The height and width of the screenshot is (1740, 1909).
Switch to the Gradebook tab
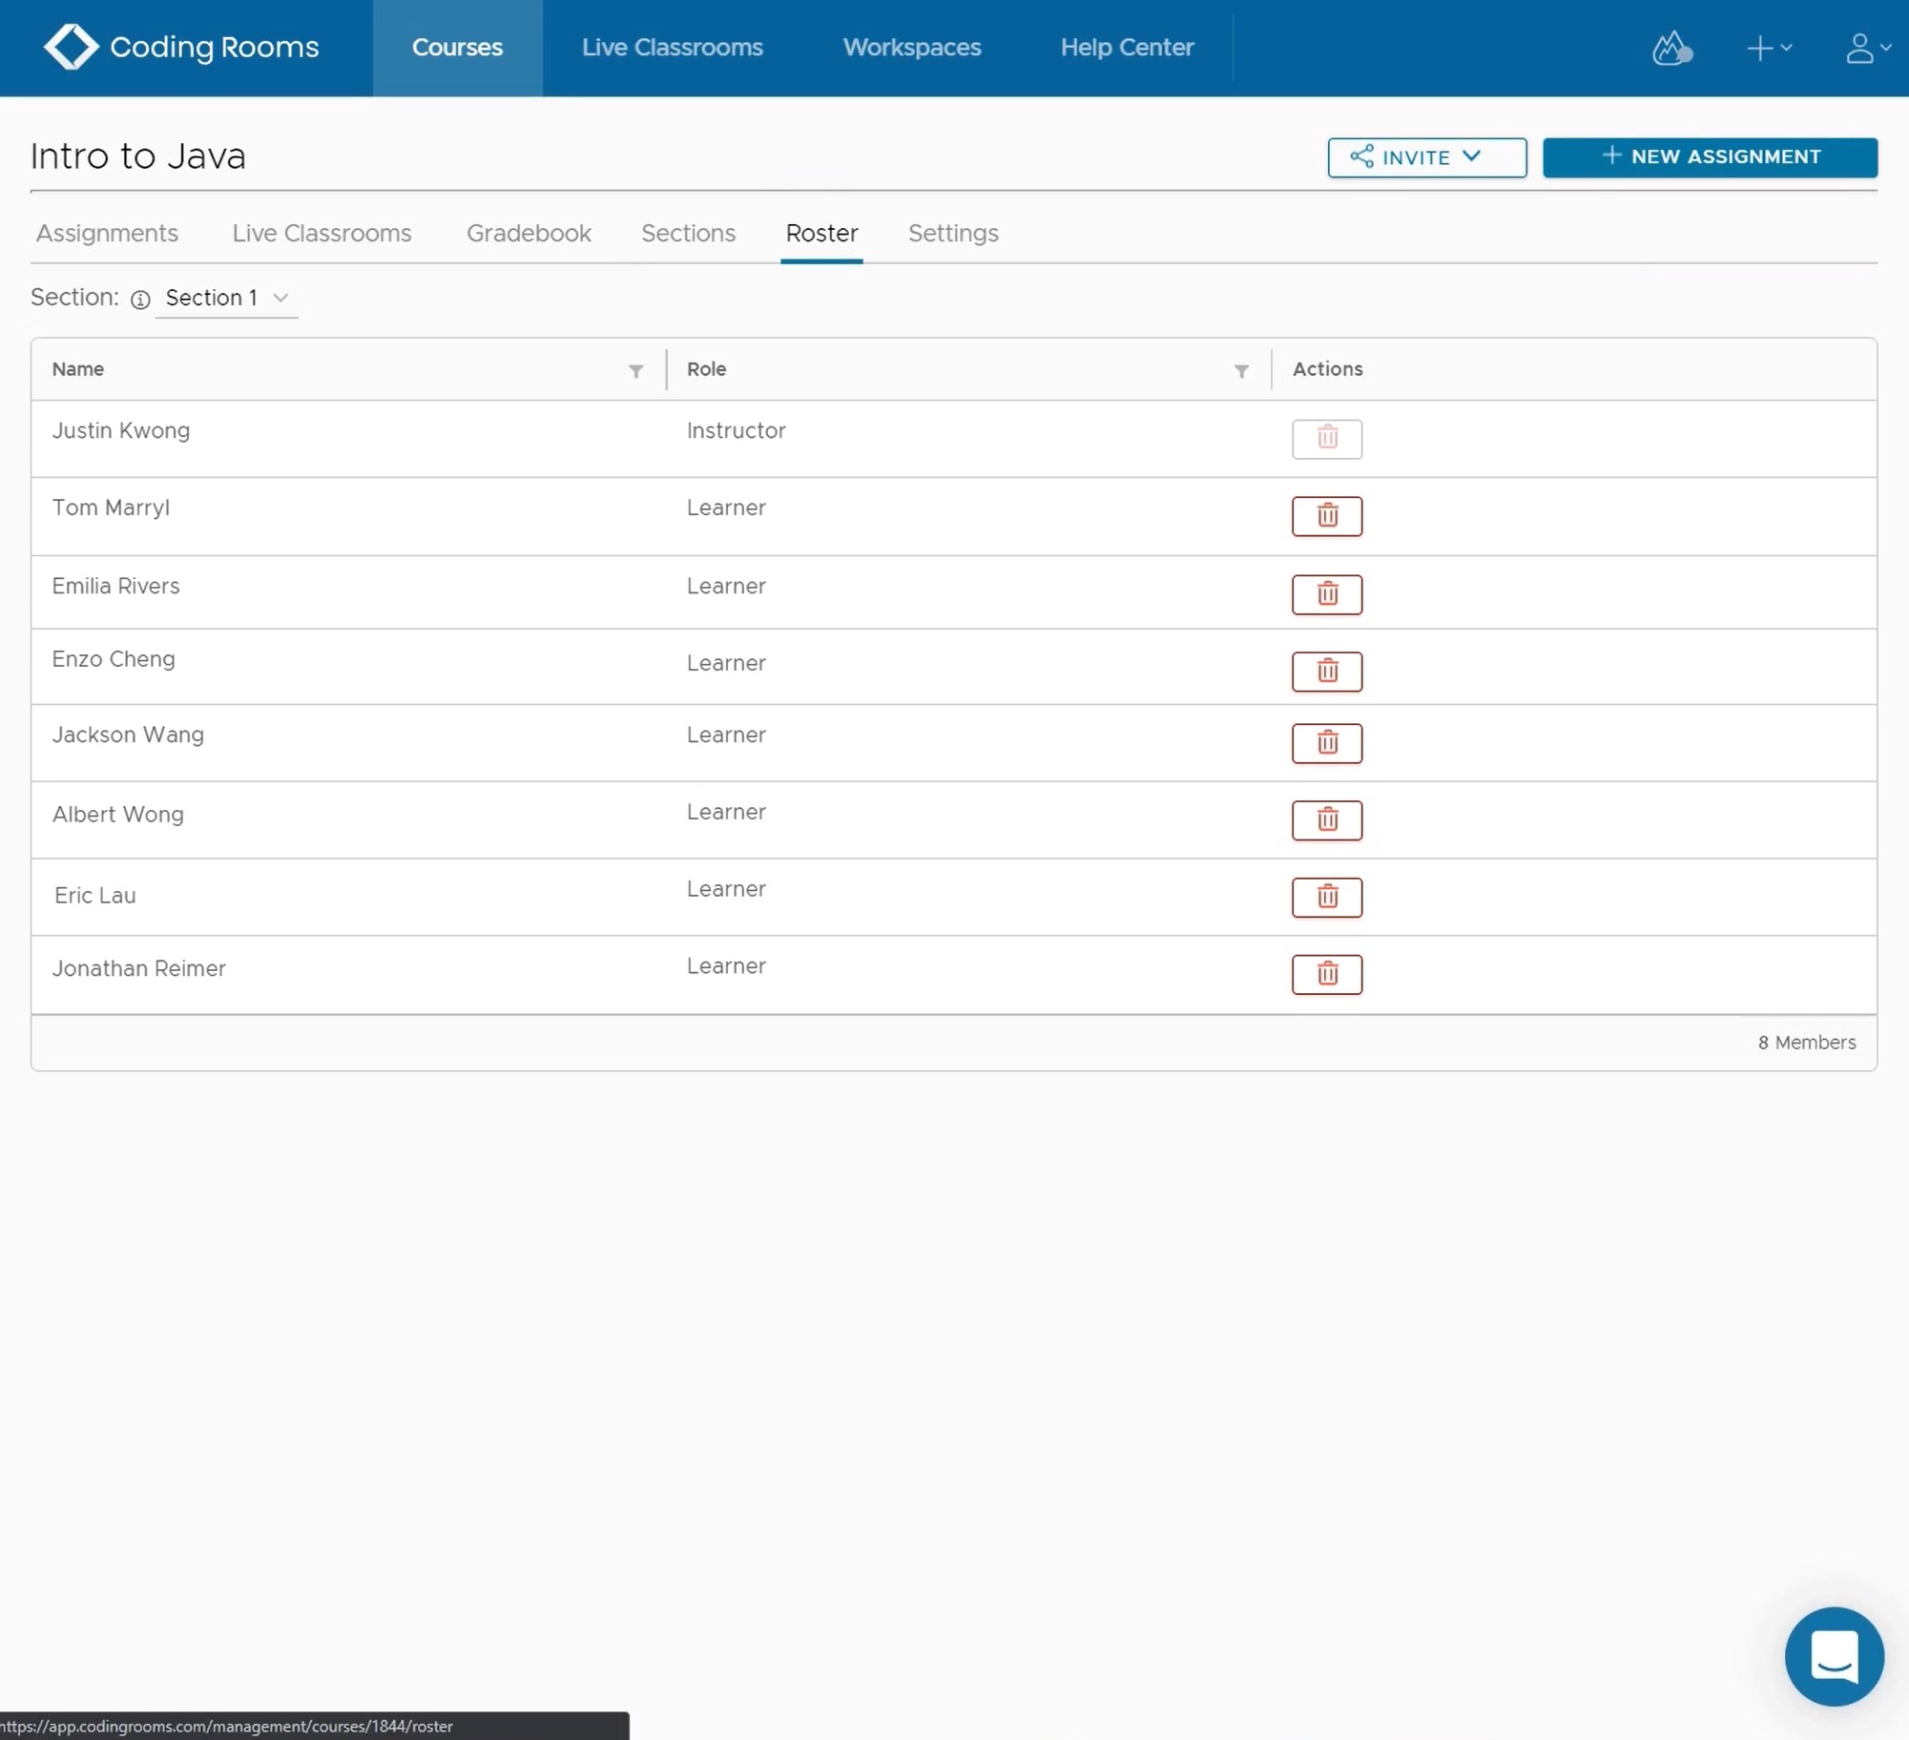tap(529, 234)
